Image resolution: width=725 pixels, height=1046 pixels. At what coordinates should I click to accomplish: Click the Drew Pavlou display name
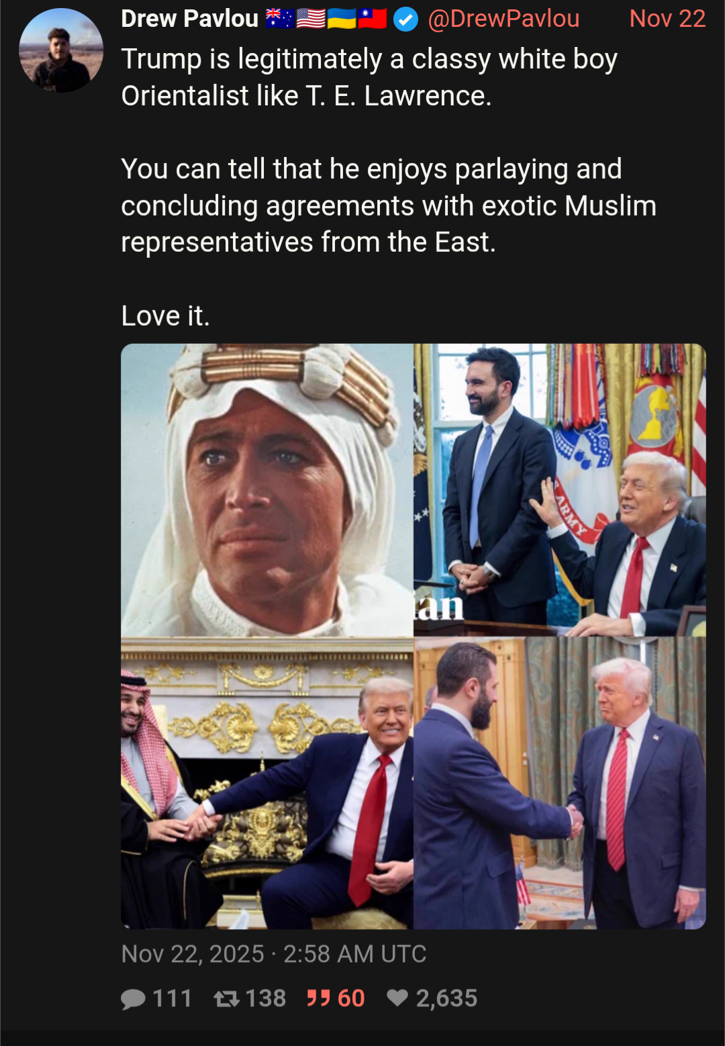(189, 19)
